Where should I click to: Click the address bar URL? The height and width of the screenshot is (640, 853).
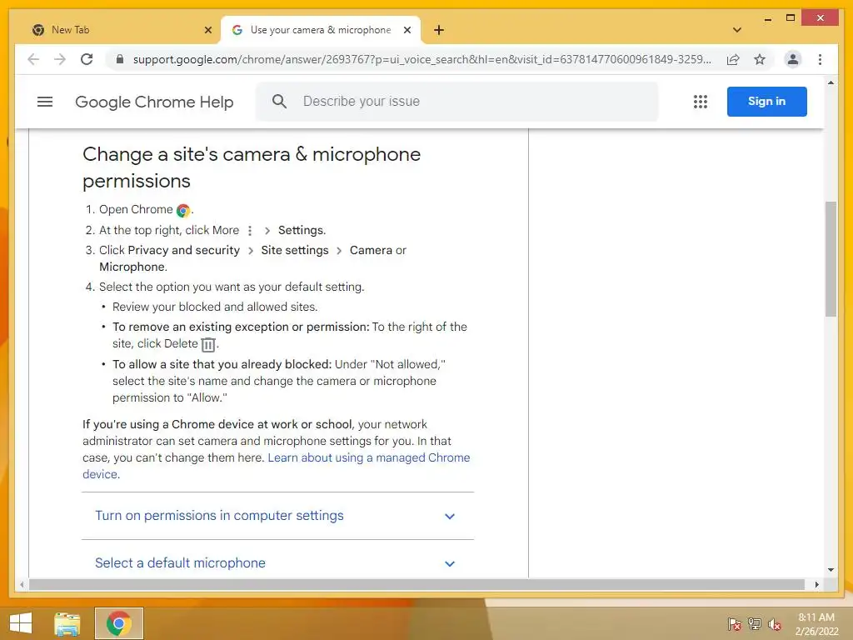coord(422,59)
